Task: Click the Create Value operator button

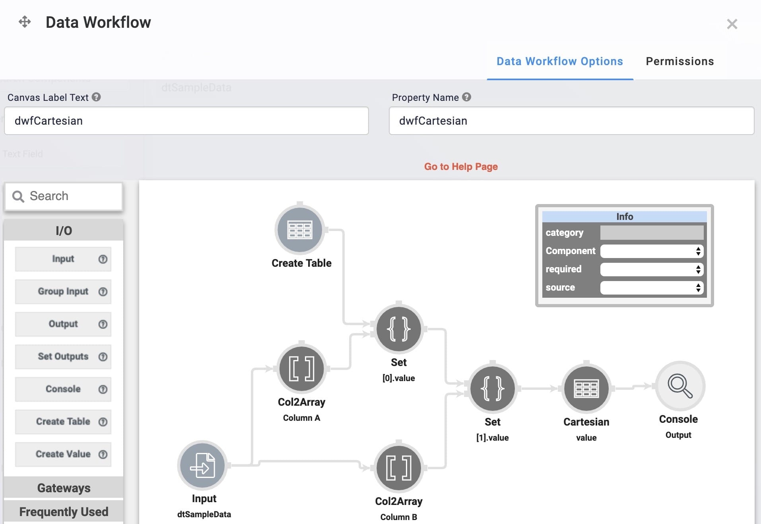Action: pyautogui.click(x=63, y=455)
